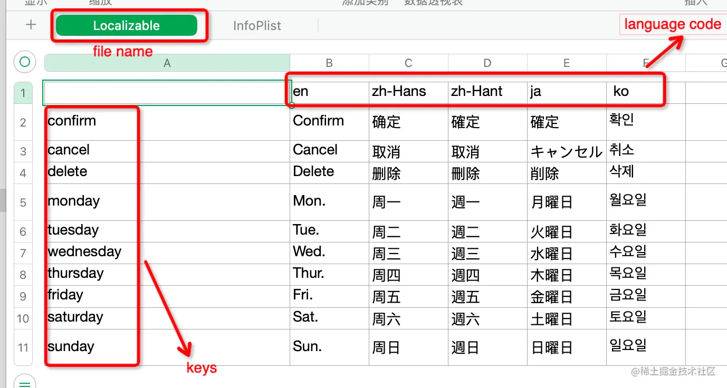Click the 'Wed.' cell
This screenshot has width=727, height=388.
[329, 253]
